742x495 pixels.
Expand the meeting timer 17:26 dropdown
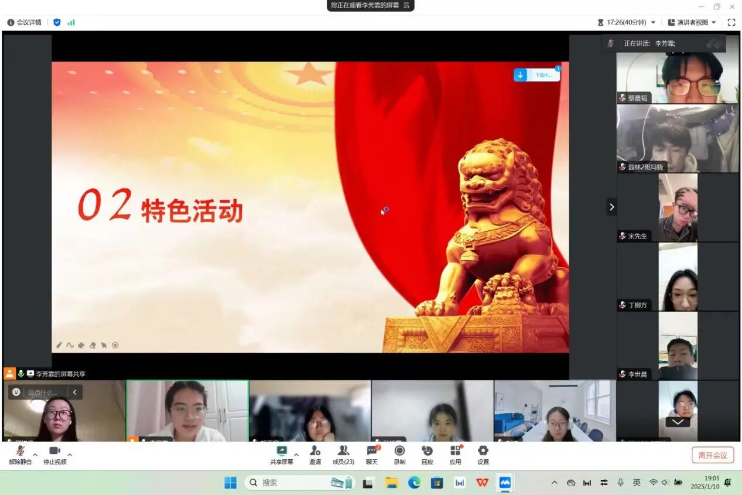point(653,22)
